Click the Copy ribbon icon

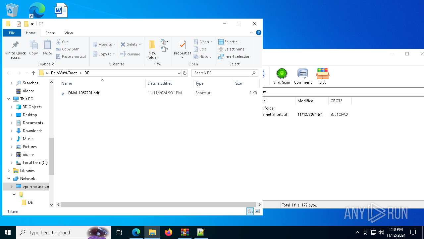[x=33, y=47]
